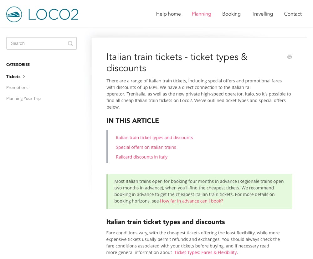This screenshot has height=259, width=313.
Task: Click the LOCO2 wordmark text
Action: pyautogui.click(x=53, y=14)
